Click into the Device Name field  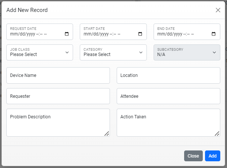[x=58, y=75]
